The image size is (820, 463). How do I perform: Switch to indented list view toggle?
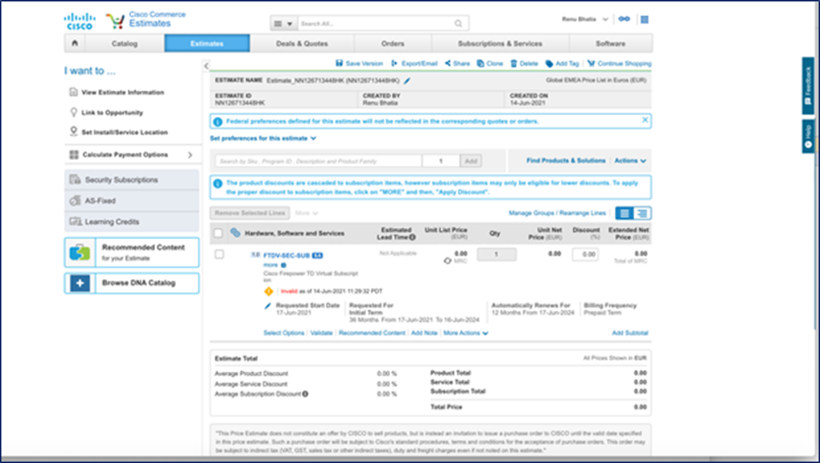pyautogui.click(x=642, y=213)
